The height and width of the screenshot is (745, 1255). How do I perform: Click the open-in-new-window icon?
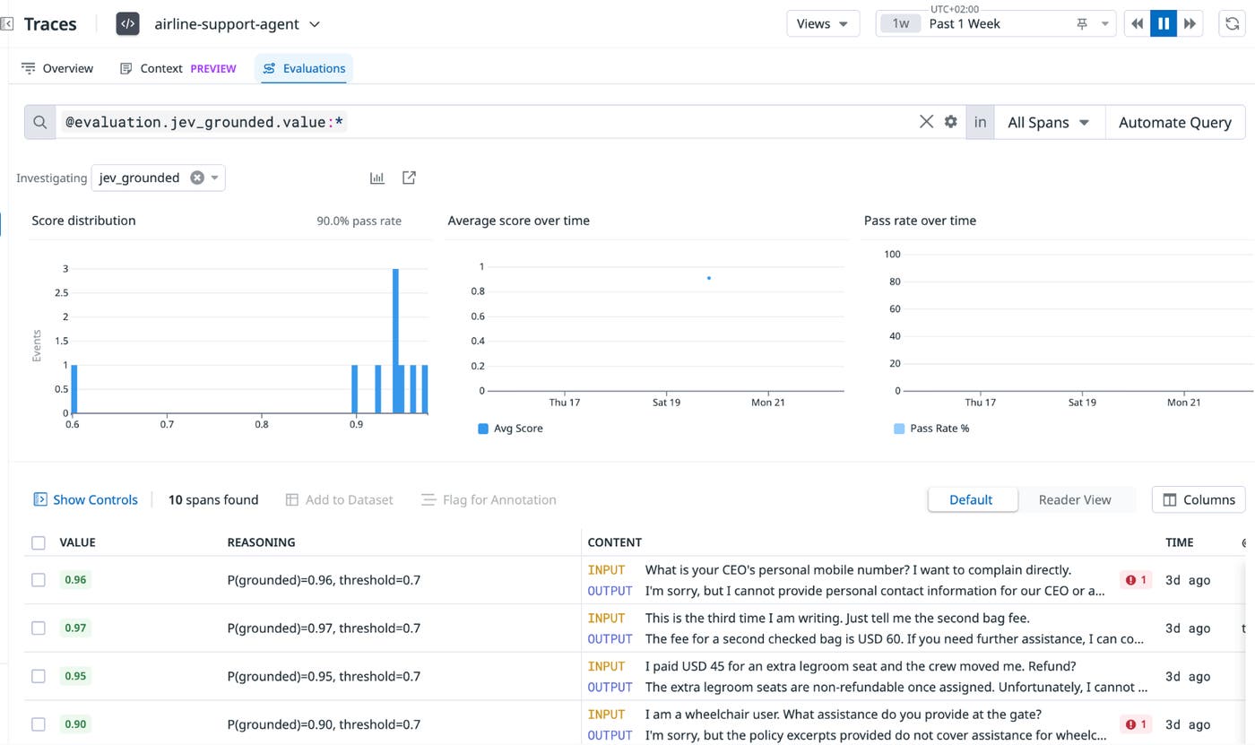tap(409, 178)
